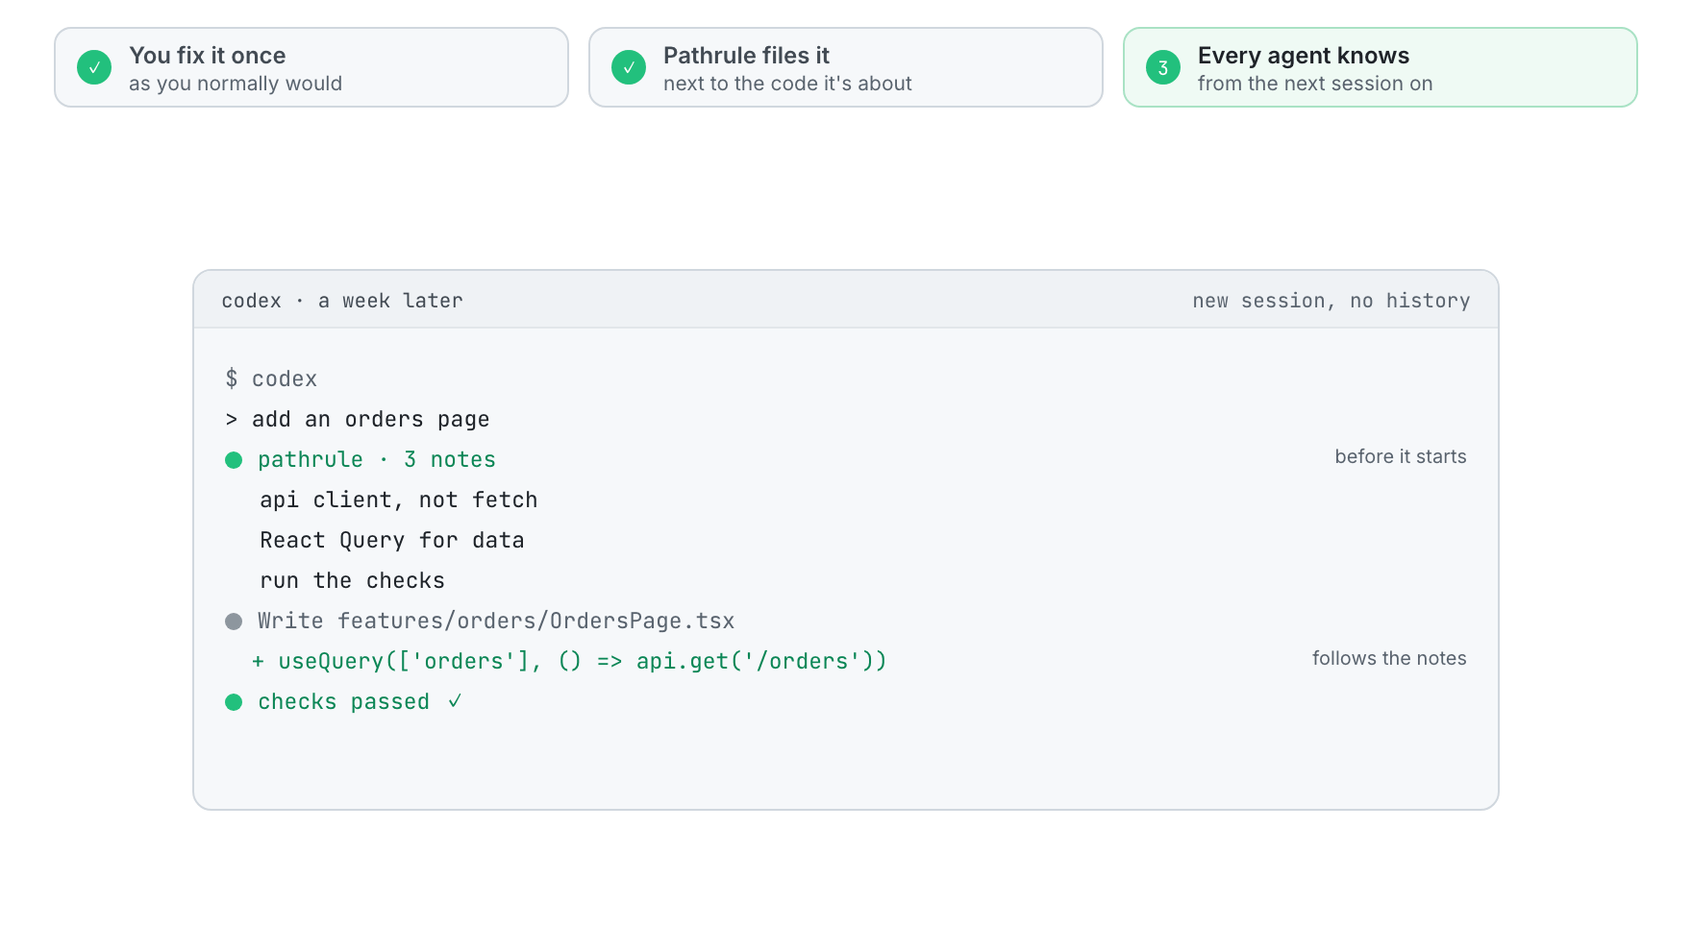Select the 'Pathrule files it' step card
Viewport: 1692px width, 951px height.
point(846,67)
